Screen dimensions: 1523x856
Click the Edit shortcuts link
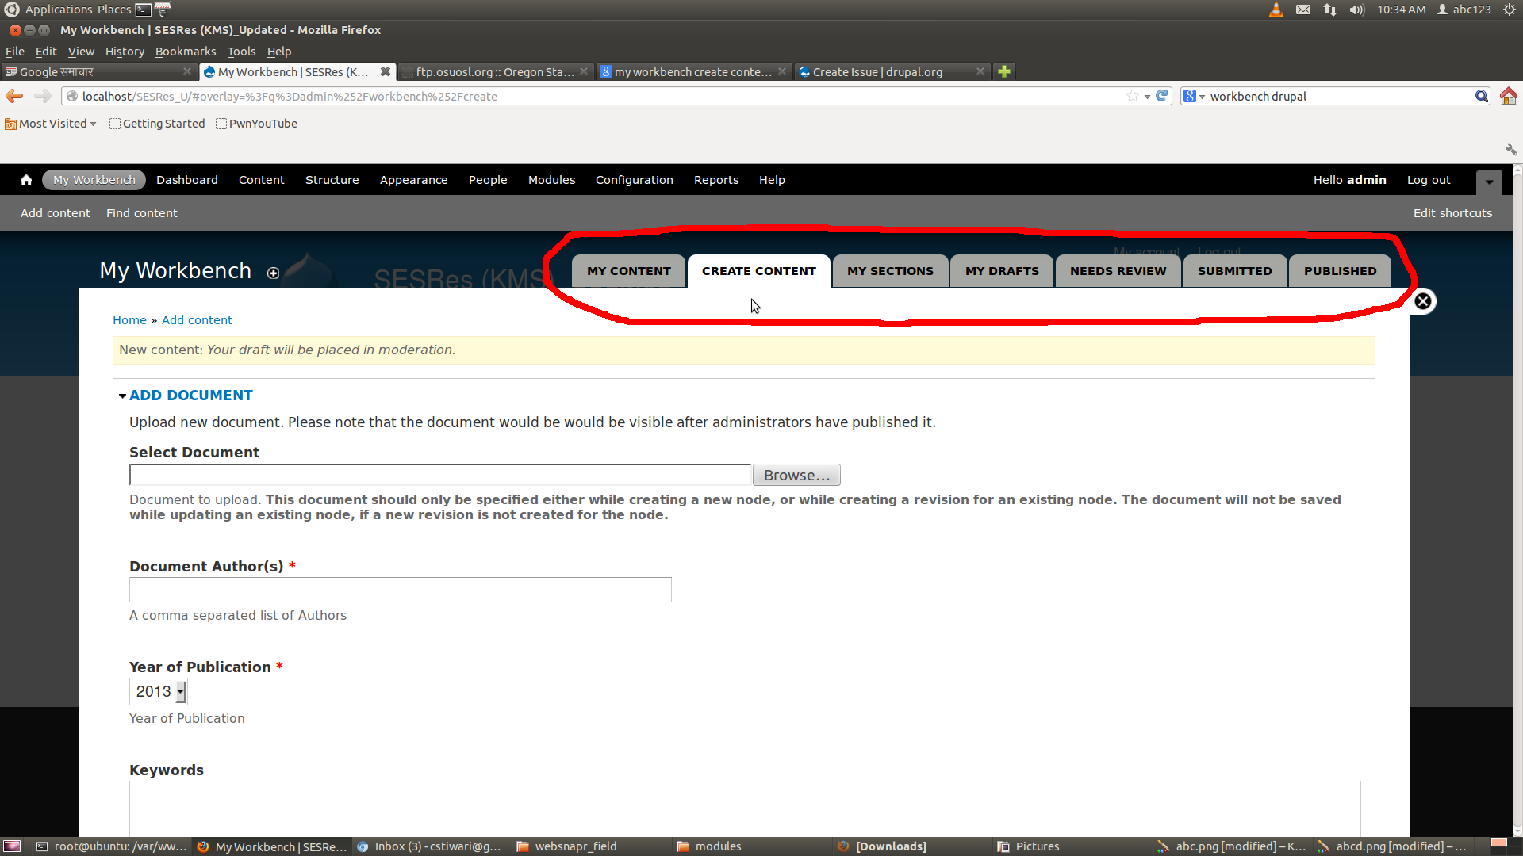[x=1452, y=213]
